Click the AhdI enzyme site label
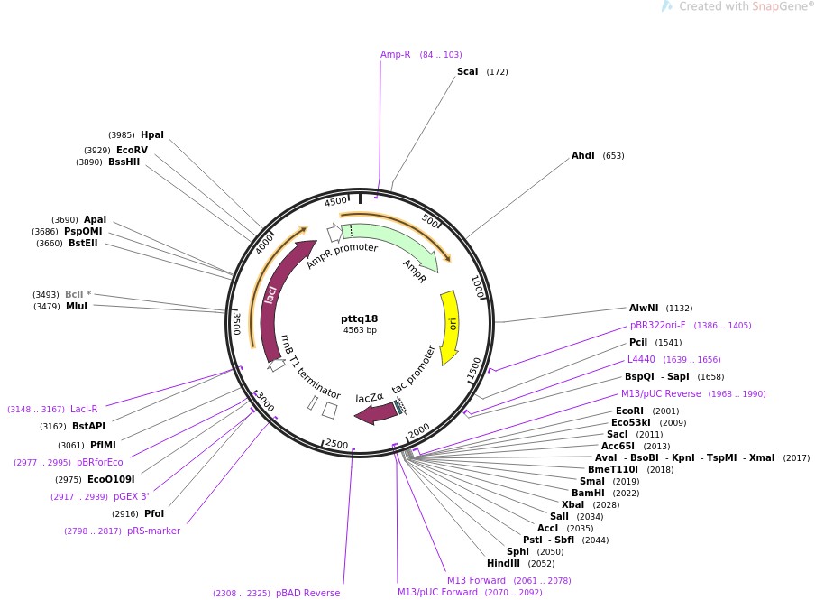This screenshot has height=600, width=815. [582, 156]
